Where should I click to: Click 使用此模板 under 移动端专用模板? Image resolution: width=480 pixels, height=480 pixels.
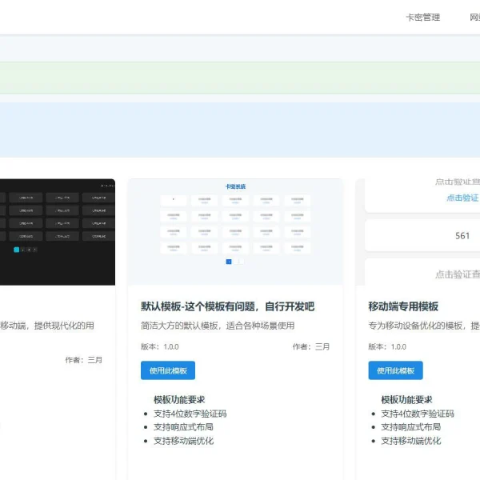[x=395, y=370]
